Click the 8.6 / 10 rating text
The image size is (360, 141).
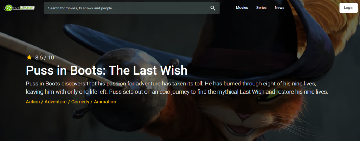[x=45, y=58]
